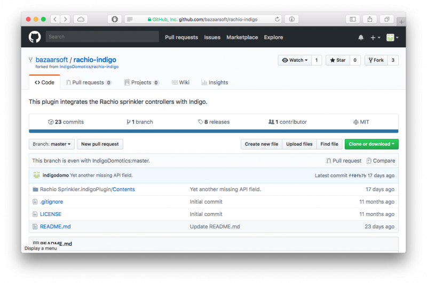Click Create new file
The height and width of the screenshot is (283, 427).
262,144
